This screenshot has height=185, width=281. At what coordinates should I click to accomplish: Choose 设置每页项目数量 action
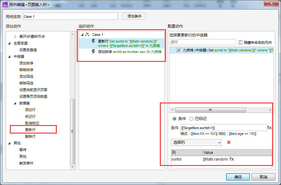click(33, 96)
